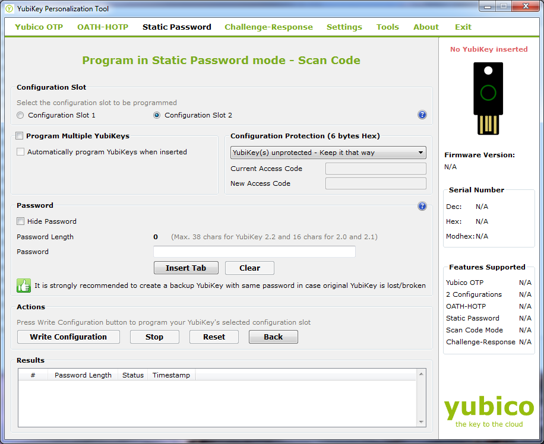Click the Password Length column header
This screenshot has height=444, width=544.
(x=83, y=375)
